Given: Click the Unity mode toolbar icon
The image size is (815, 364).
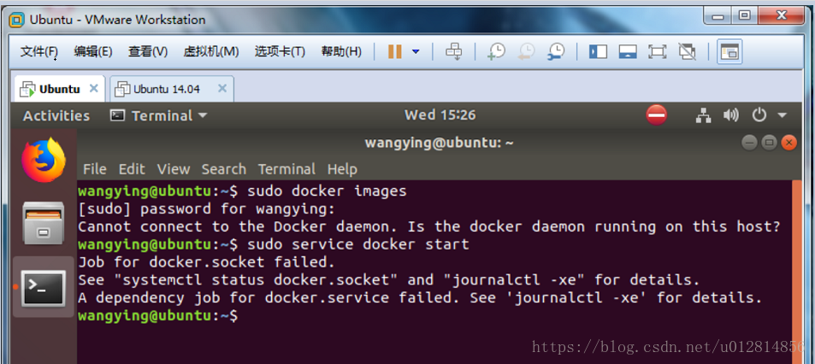Looking at the screenshot, I should click(x=687, y=51).
